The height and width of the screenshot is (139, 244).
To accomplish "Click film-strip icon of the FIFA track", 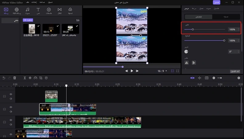I will coord(4,122).
